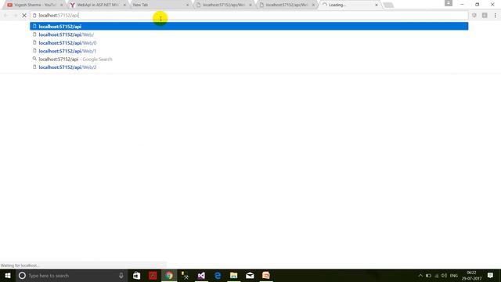Image resolution: width=501 pixels, height=282 pixels.
Task: Open the Mail app in taskbar
Action: pos(250,275)
